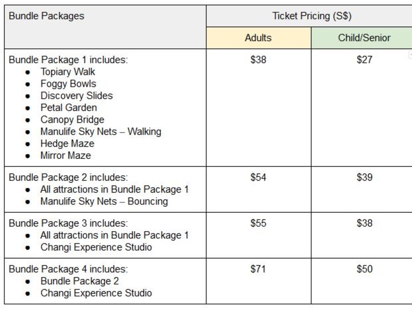This screenshot has width=412, height=309.
Task: Select the "Canopy Bridge" attraction
Action: coord(72,119)
